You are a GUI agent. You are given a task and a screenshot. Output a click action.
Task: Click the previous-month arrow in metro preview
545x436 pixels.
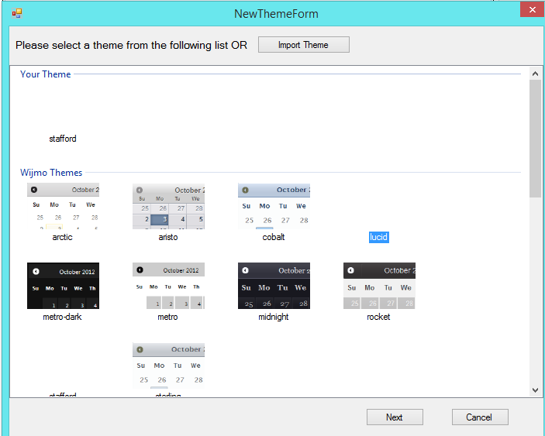pos(140,269)
